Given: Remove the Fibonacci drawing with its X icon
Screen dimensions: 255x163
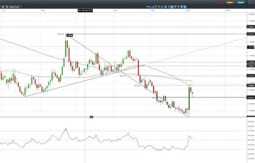Looking at the screenshot, I should tap(68, 35).
